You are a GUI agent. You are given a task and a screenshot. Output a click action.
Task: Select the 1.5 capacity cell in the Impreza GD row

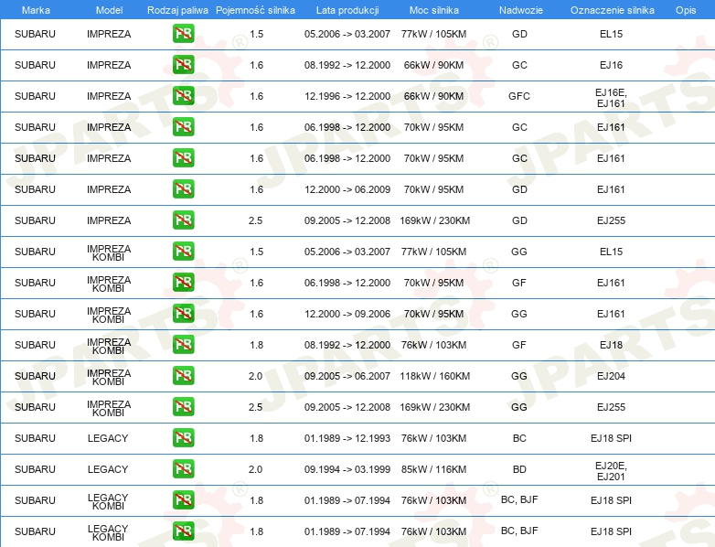pos(256,34)
